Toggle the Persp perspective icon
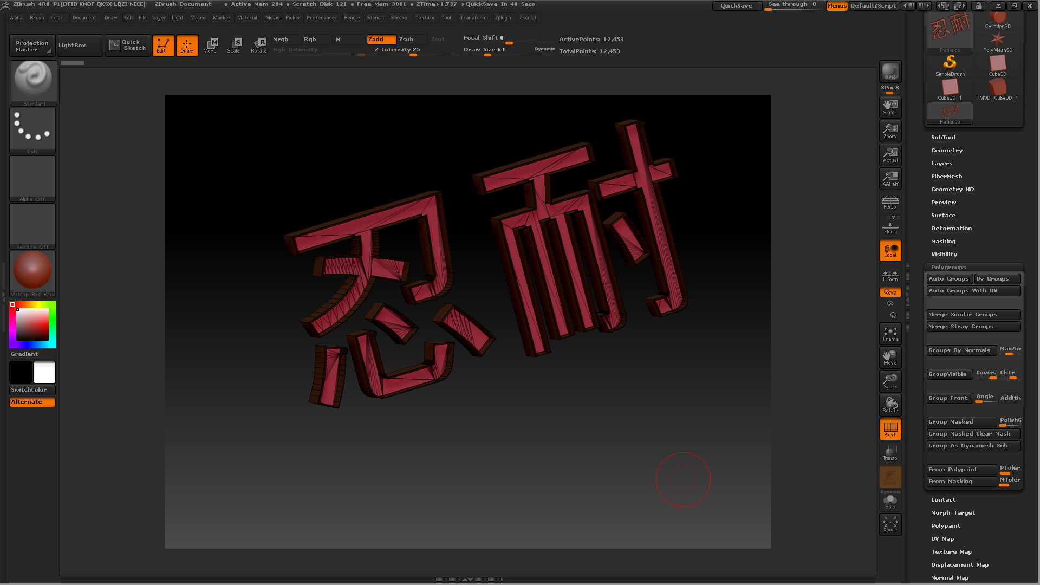 click(x=890, y=202)
